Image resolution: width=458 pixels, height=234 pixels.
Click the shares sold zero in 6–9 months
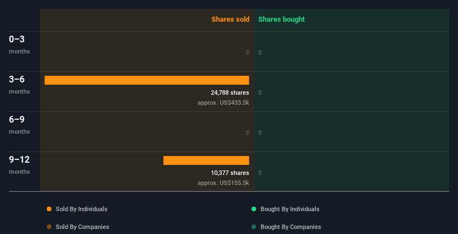(x=248, y=133)
